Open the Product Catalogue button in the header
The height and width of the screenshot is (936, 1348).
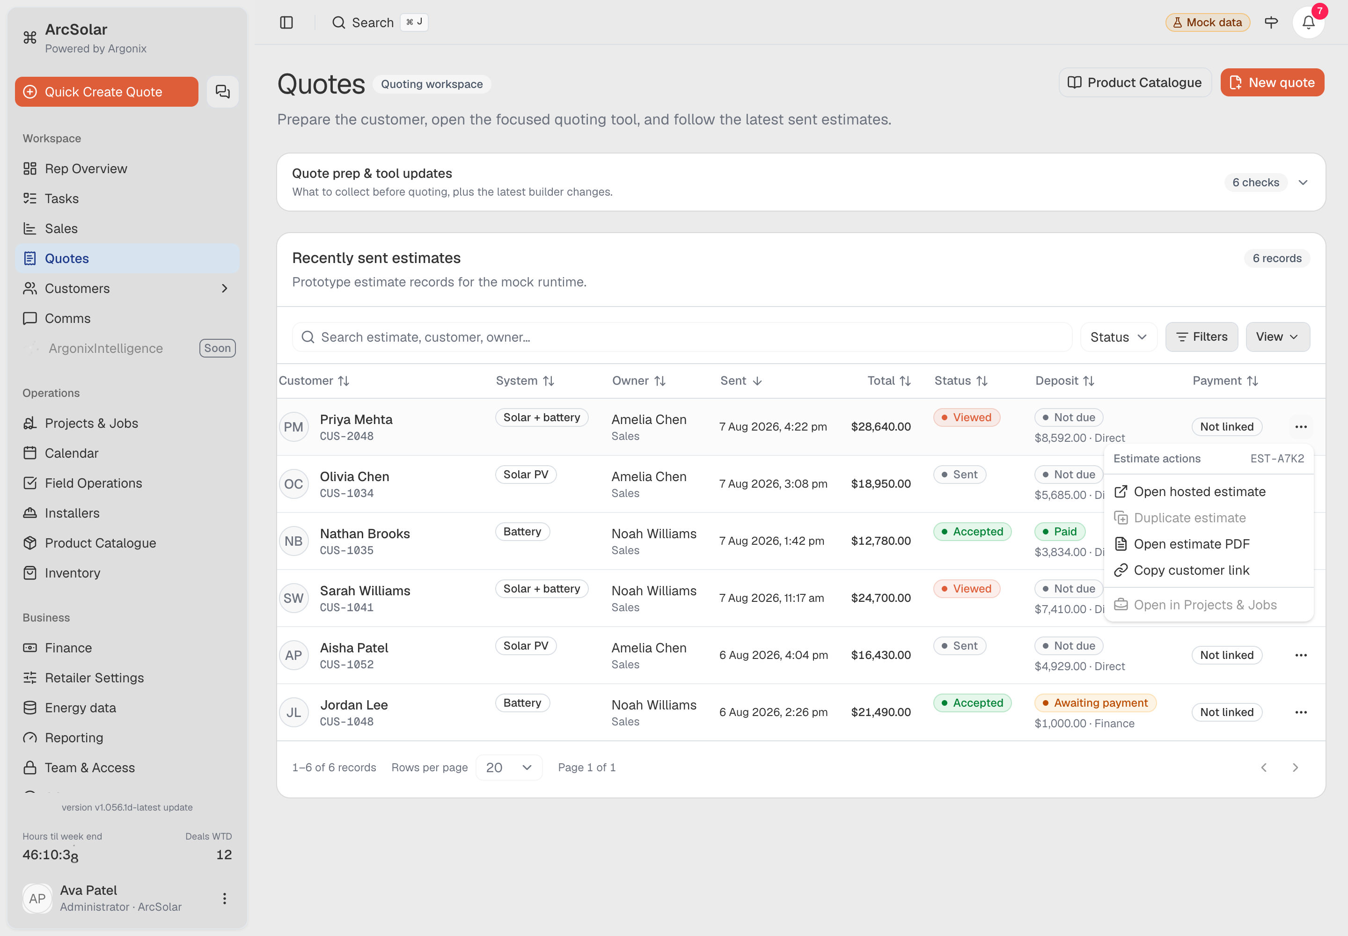1135,83
